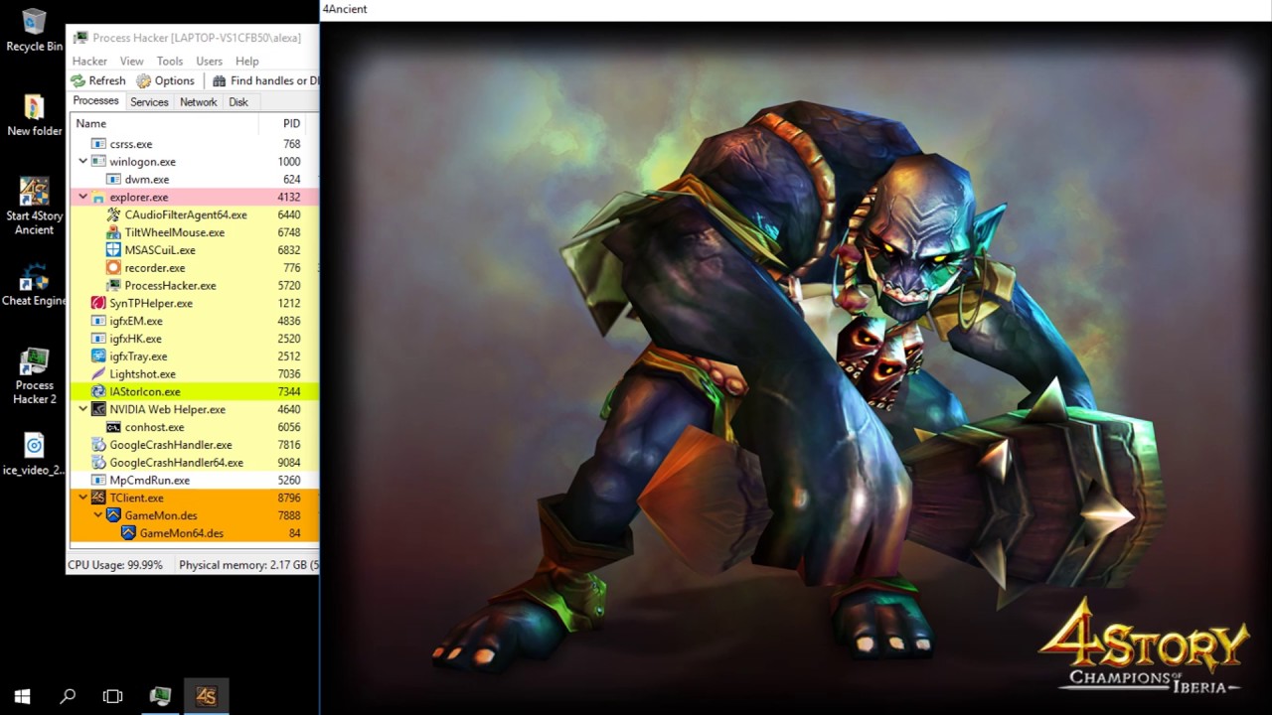
Task: Click the CPU Usage status text
Action: 115,565
